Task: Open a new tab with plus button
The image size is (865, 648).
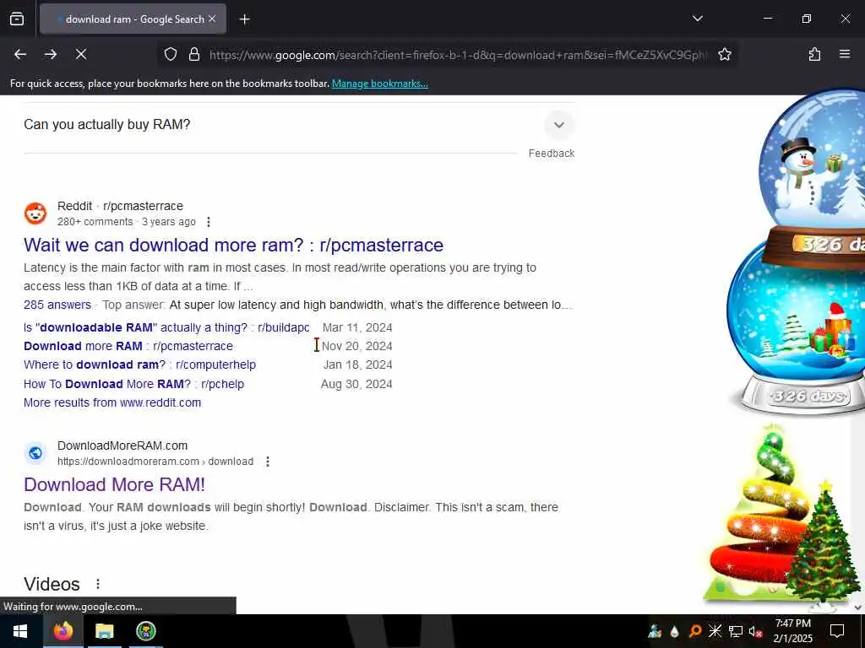Action: tap(244, 19)
